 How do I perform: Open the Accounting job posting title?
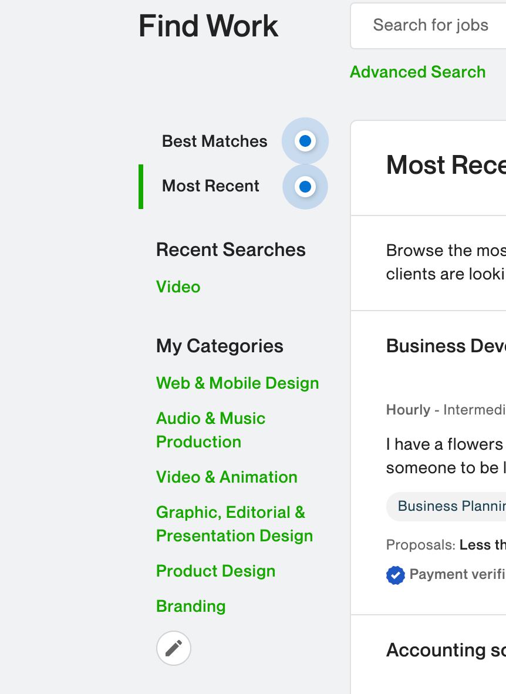tap(446, 650)
